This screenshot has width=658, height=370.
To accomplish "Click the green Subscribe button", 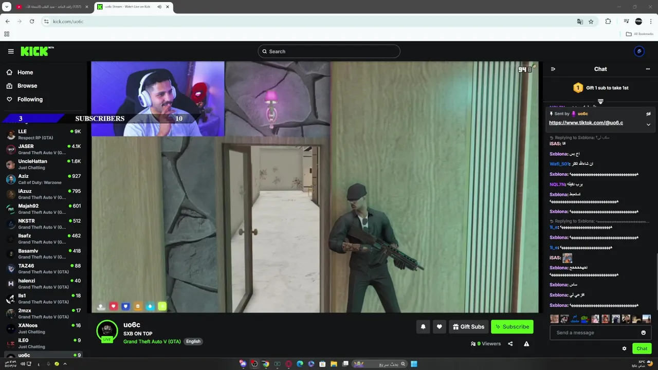I will 512,327.
